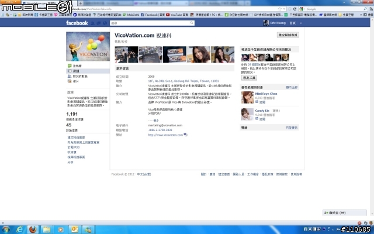The image size is (374, 234).
Task: Open notifications globe icon in Facebook header
Action: pyautogui.click(x=105, y=23)
